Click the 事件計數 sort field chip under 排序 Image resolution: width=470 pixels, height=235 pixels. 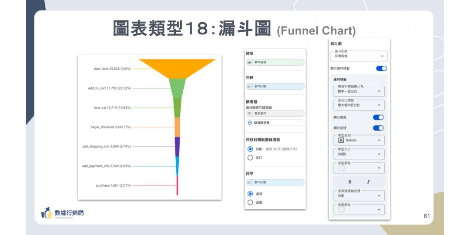(x=275, y=182)
